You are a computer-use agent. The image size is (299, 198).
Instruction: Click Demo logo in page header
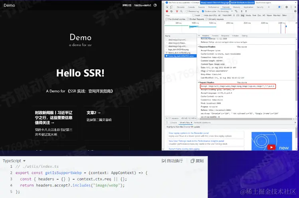click(x=9, y=5)
